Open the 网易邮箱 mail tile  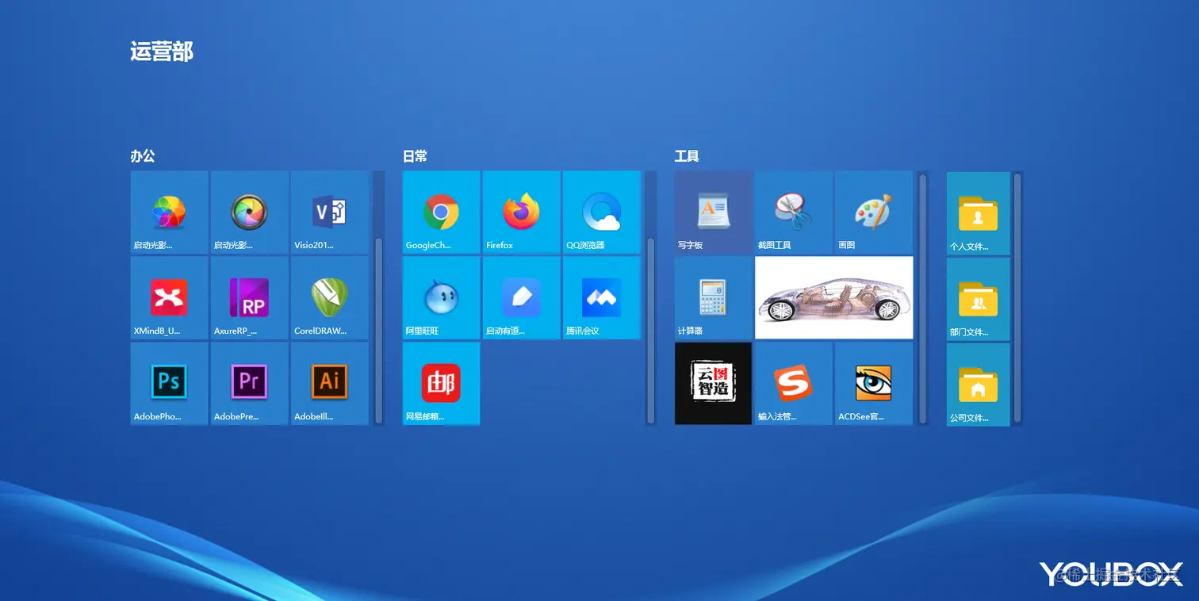tap(442, 384)
